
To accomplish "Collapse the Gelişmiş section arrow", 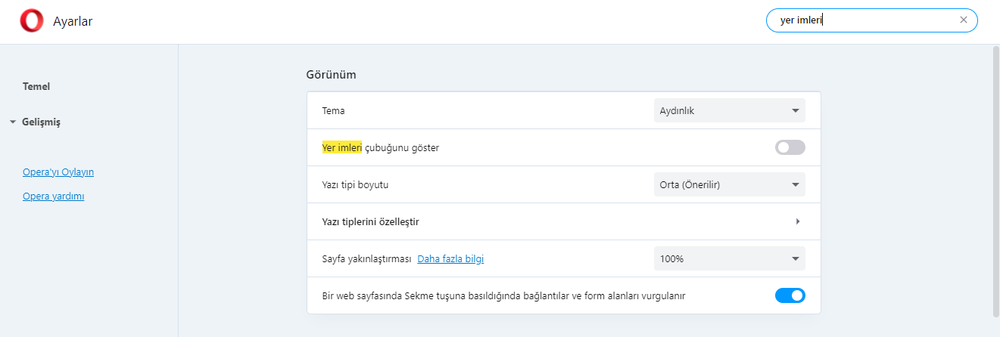I will 13,122.
